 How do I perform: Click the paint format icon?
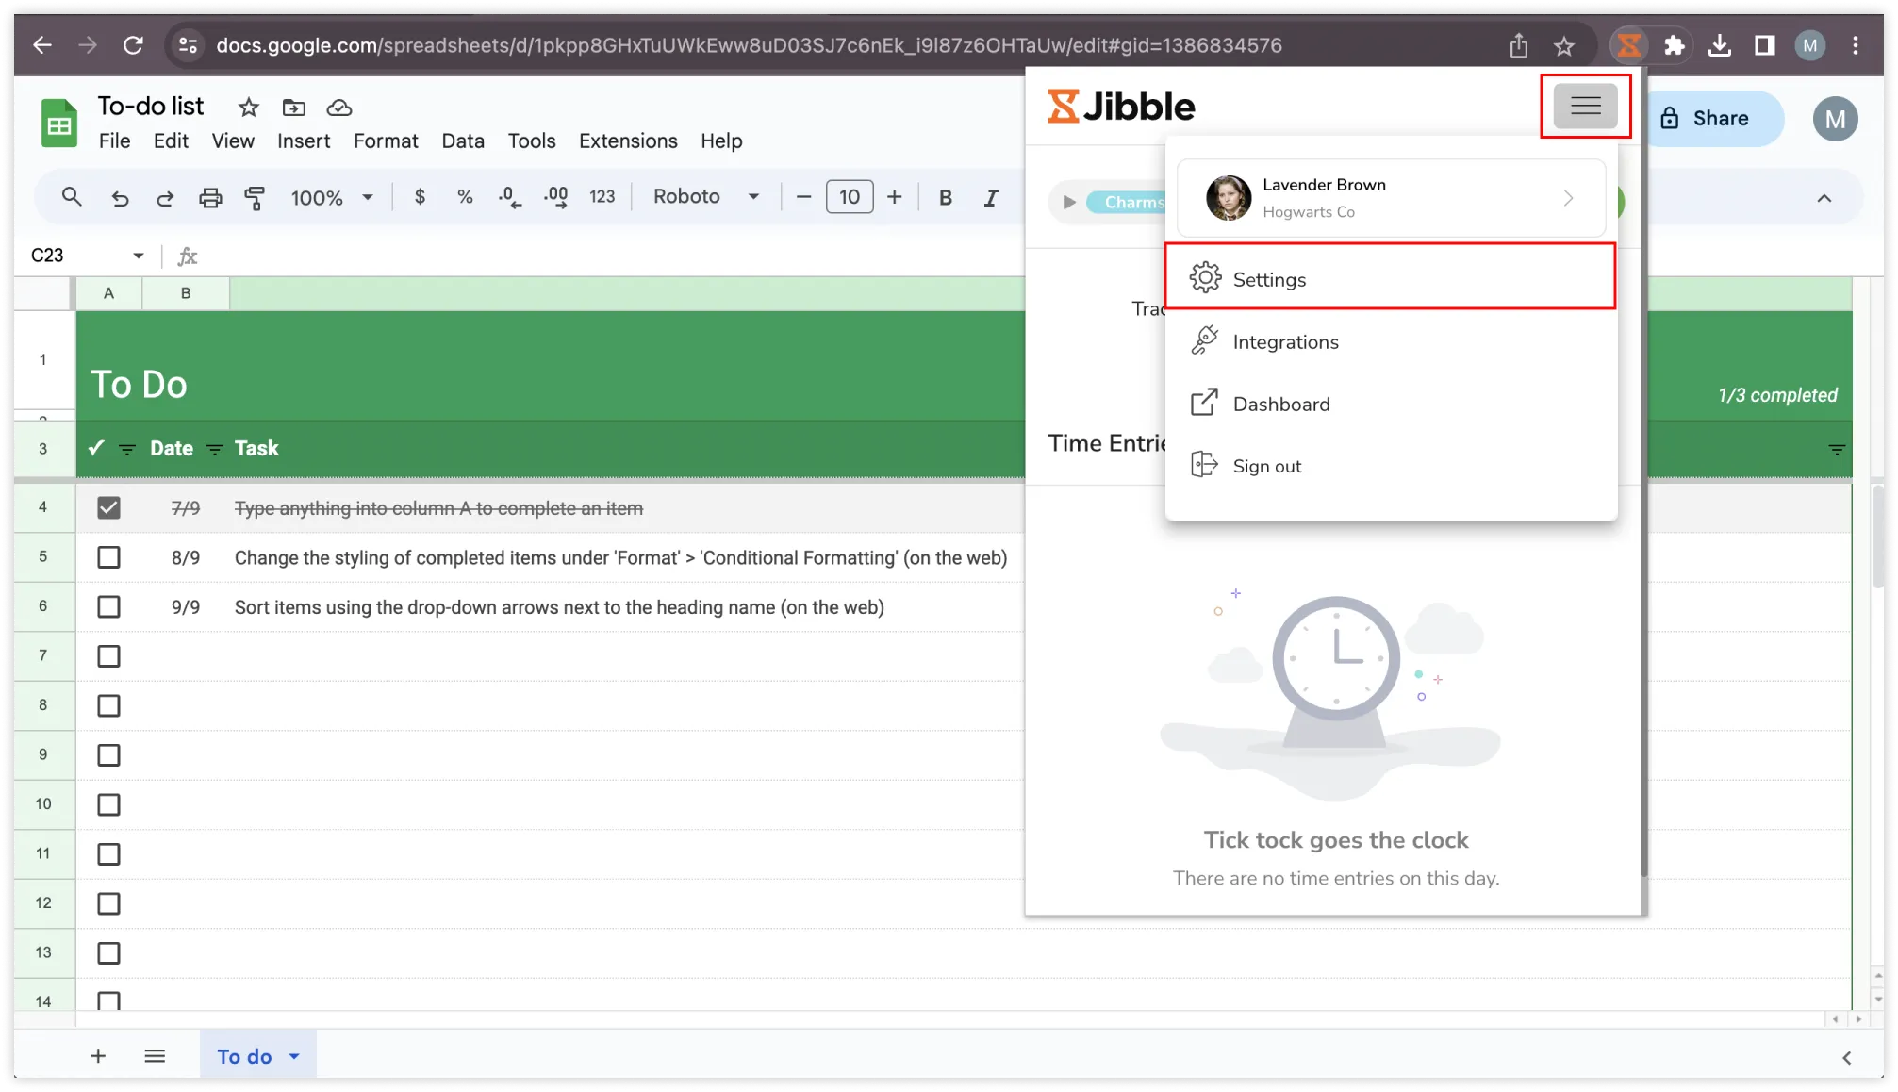[255, 197]
